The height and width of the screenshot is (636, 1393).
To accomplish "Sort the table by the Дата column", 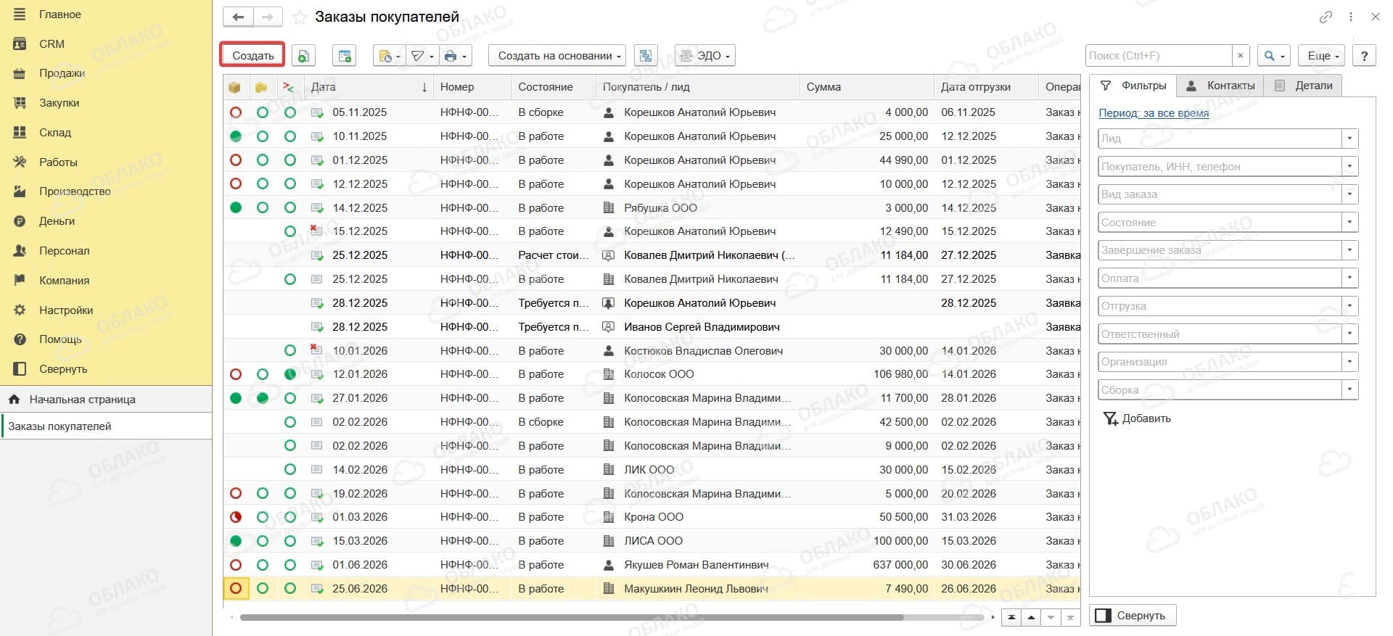I will [369, 87].
